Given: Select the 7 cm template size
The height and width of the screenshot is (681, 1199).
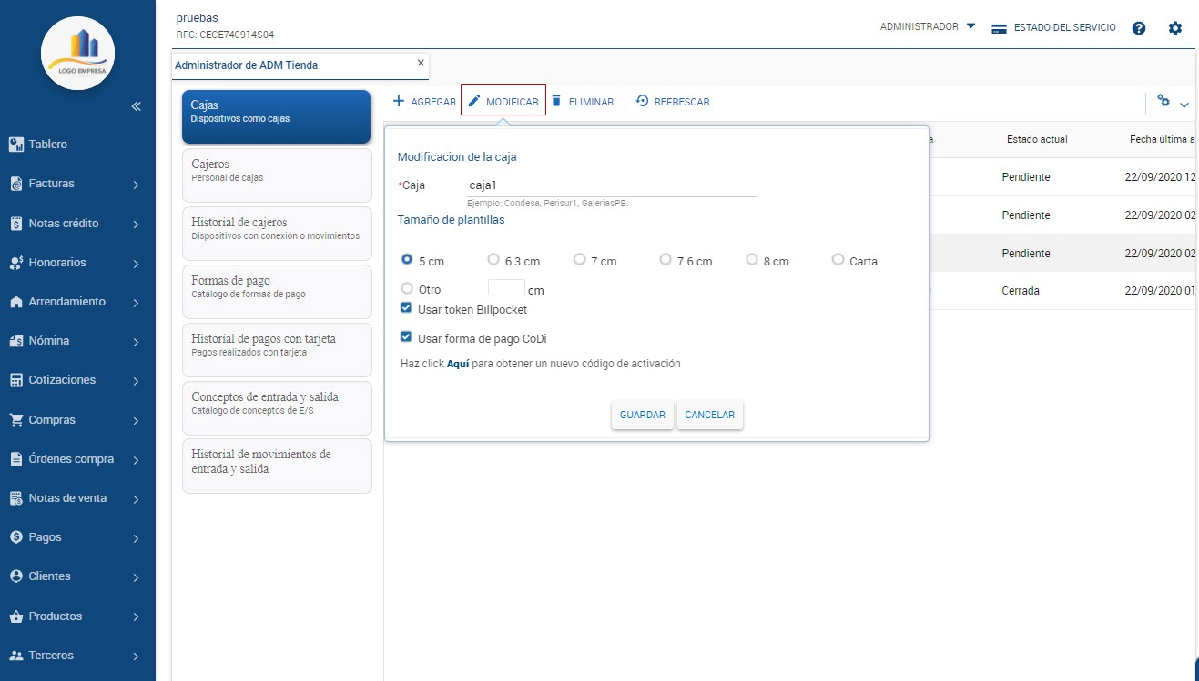Looking at the screenshot, I should click(x=579, y=260).
